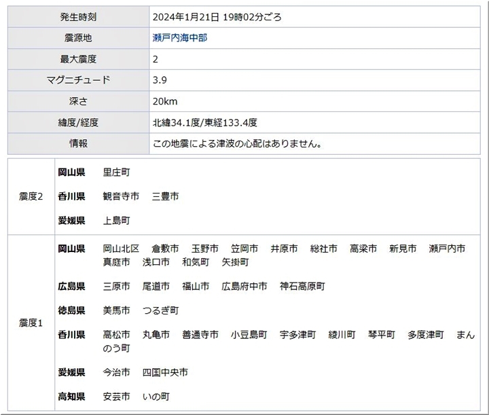This screenshot has height=415, width=489.
Task: Click 観音寺市 in the 香川県 row
Action: click(x=121, y=196)
